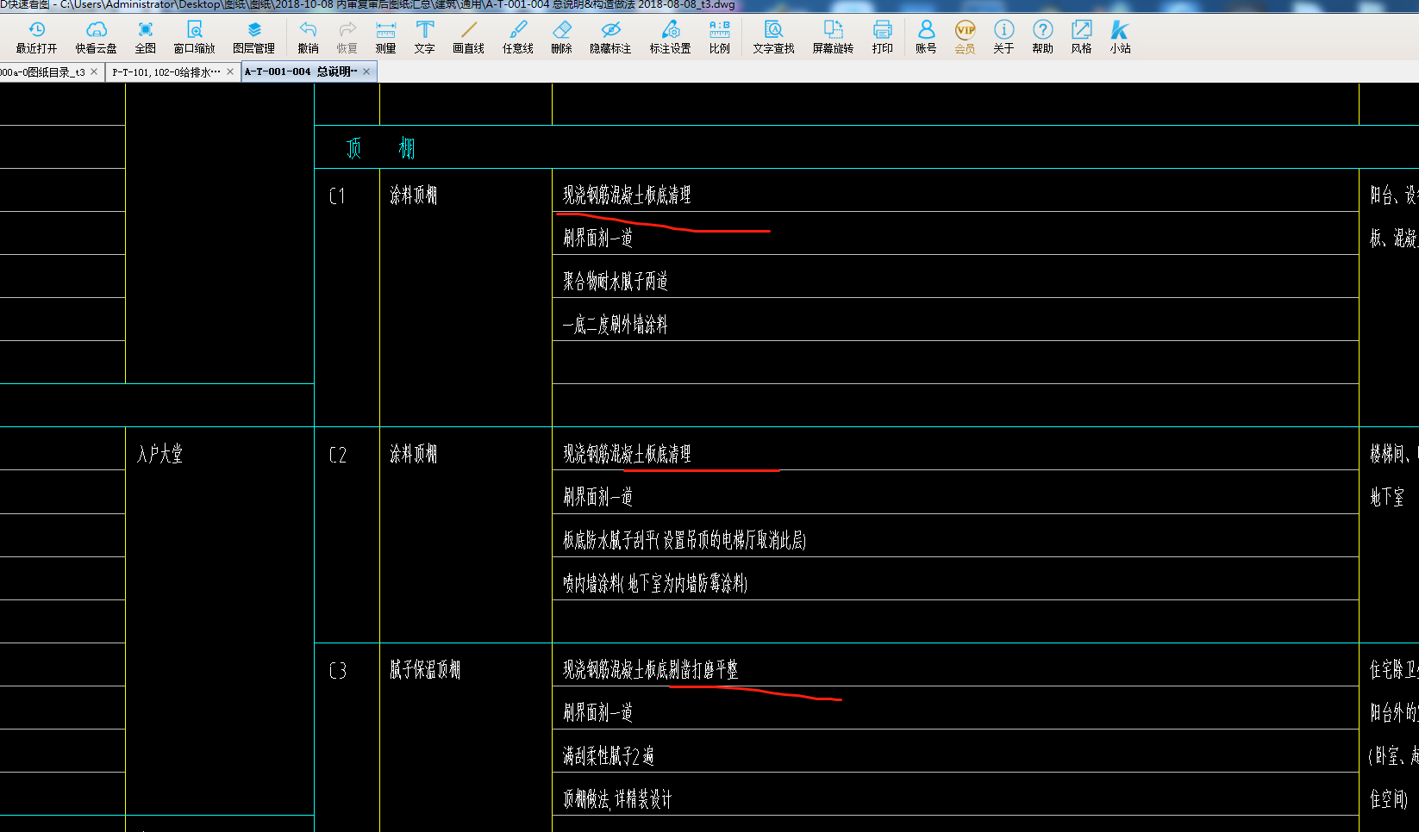Open the 账号 account menu
The image size is (1419, 832).
pos(926,38)
